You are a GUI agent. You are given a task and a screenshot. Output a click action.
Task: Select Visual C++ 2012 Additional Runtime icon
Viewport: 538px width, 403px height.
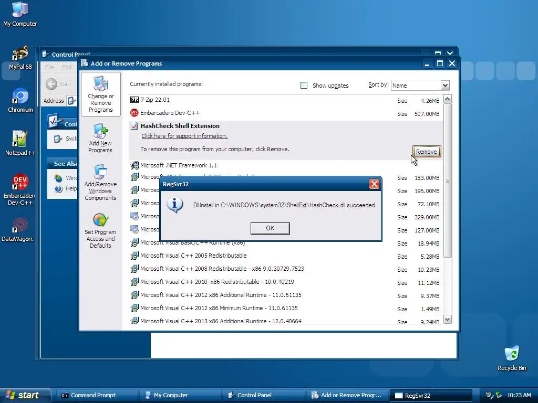click(134, 295)
